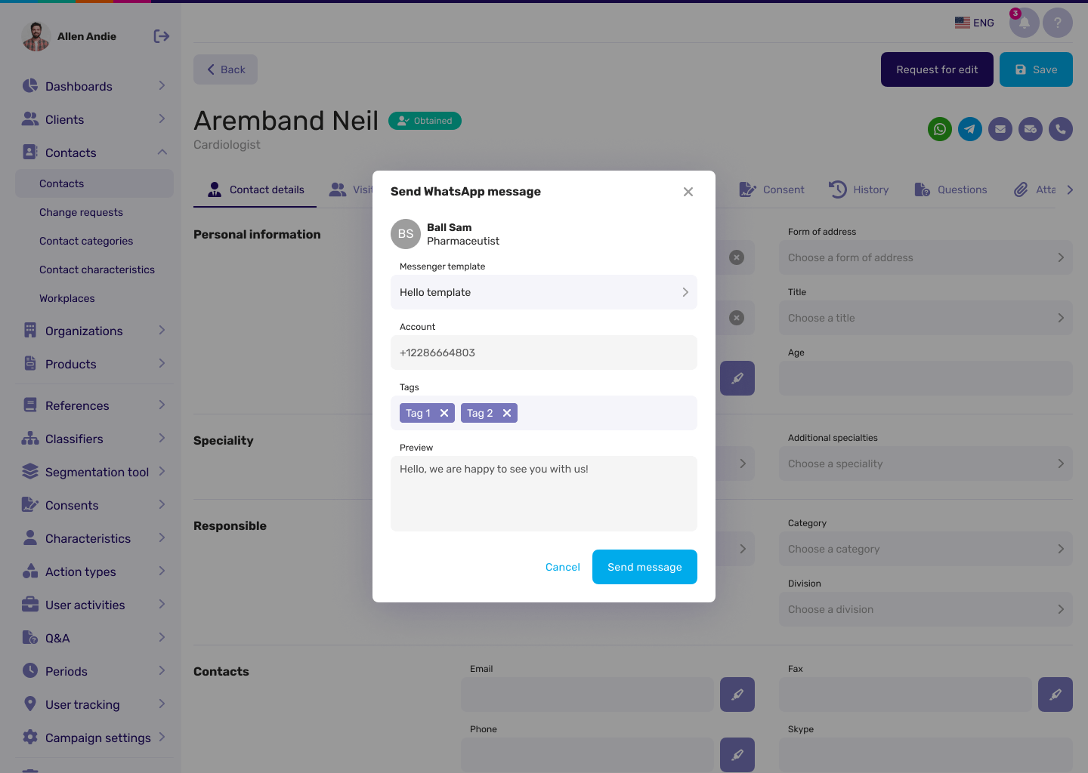
Task: Remove Tag 1 with its X
Action: pyautogui.click(x=444, y=413)
